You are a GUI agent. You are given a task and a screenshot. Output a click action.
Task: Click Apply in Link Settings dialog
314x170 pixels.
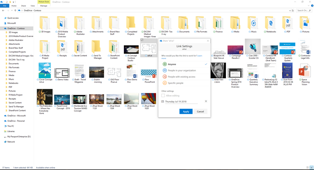(186, 111)
